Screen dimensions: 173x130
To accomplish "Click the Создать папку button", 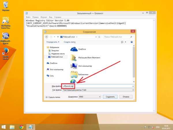I will [x=69, y=42].
